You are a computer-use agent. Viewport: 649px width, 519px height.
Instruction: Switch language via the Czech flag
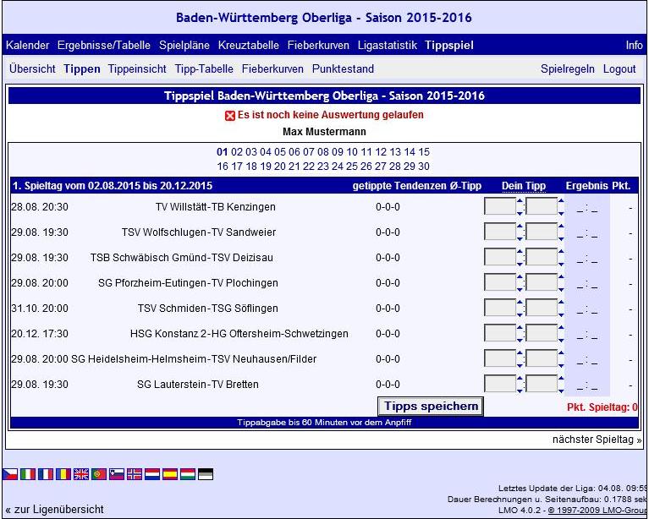click(x=10, y=475)
